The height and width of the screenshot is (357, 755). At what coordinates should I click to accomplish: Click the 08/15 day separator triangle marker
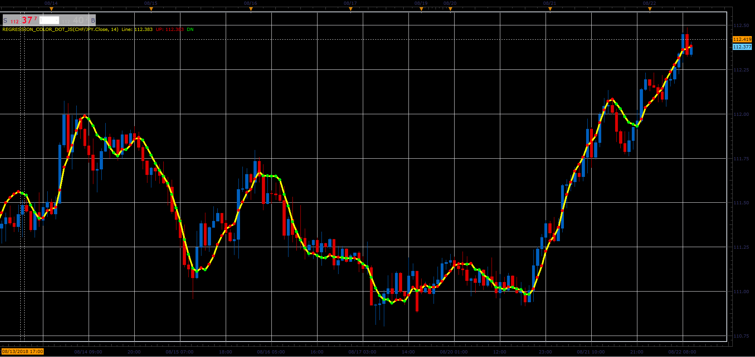tap(151, 9)
